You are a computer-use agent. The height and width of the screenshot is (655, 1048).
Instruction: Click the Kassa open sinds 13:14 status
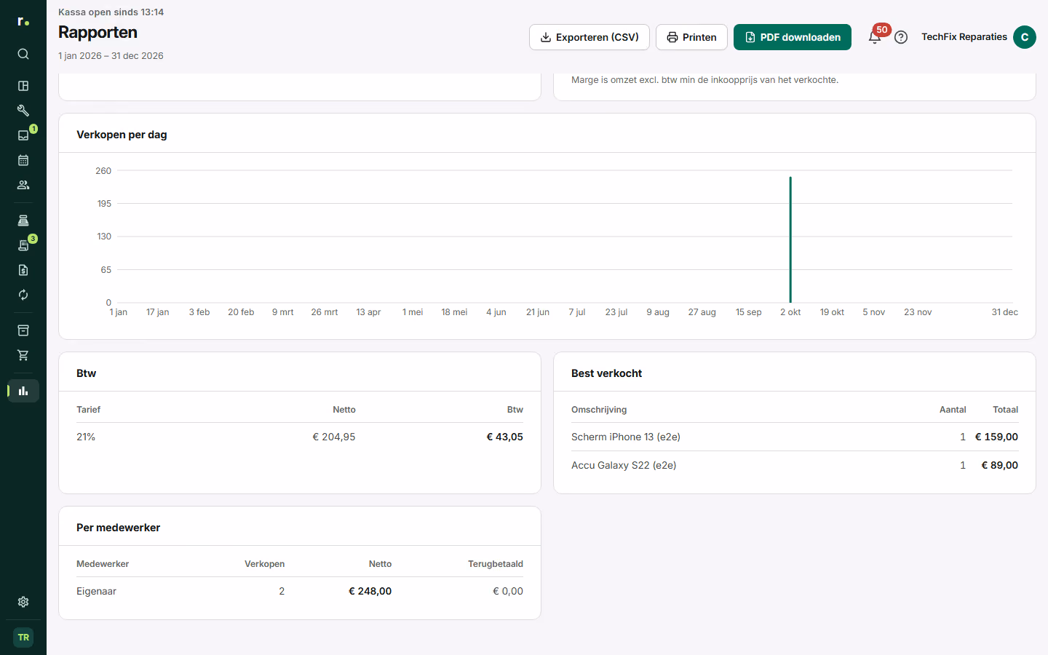tap(111, 12)
